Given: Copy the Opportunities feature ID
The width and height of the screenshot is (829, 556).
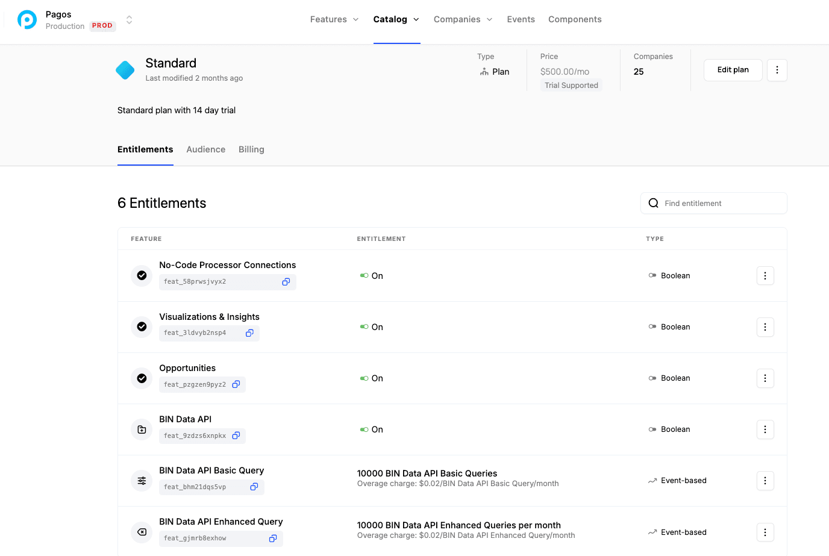Looking at the screenshot, I should pos(236,384).
